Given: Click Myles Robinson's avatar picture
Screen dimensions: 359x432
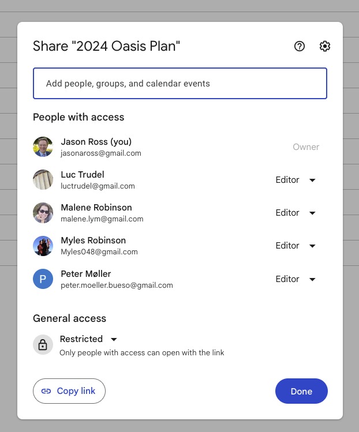Looking at the screenshot, I should [x=43, y=246].
